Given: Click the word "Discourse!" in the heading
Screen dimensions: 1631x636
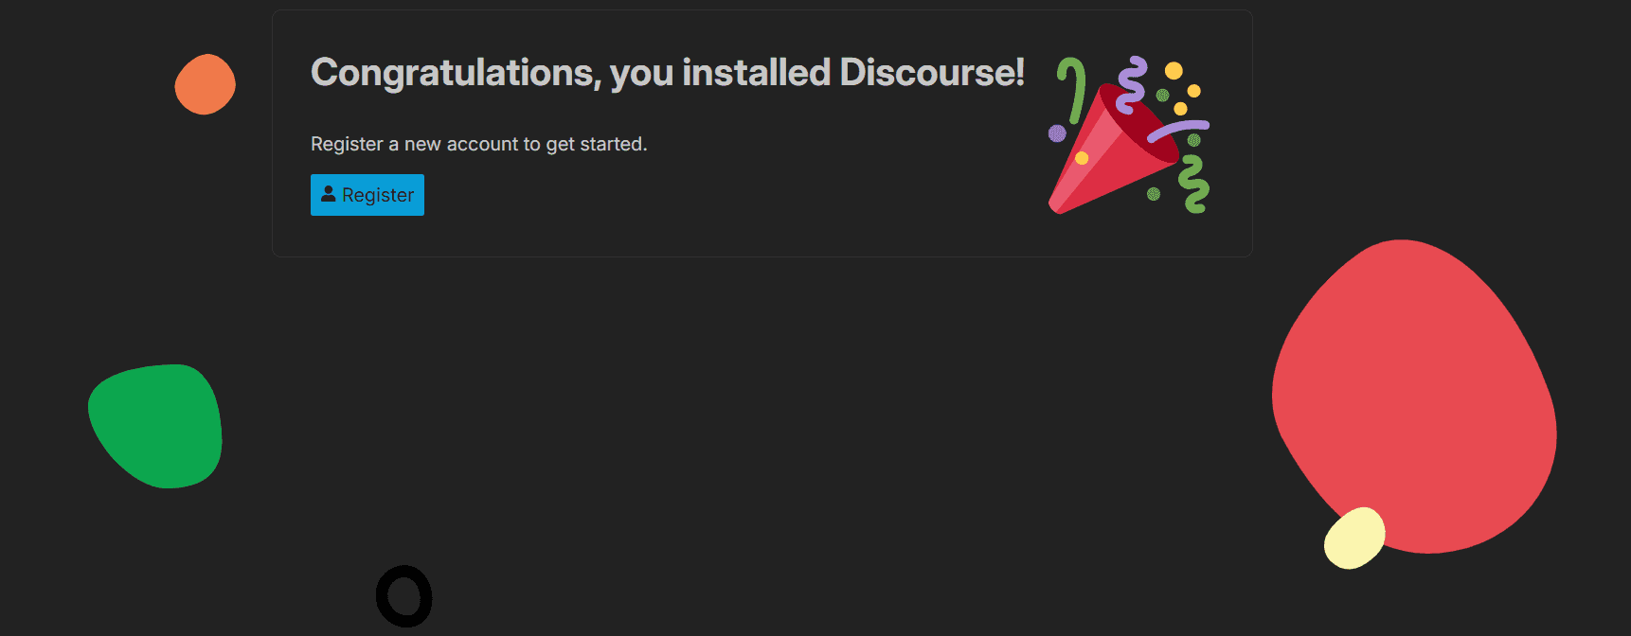Looking at the screenshot, I should pyautogui.click(x=931, y=73).
